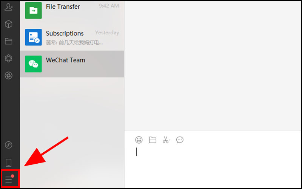
Task: Click inside the message text input area
Action: (x=213, y=166)
